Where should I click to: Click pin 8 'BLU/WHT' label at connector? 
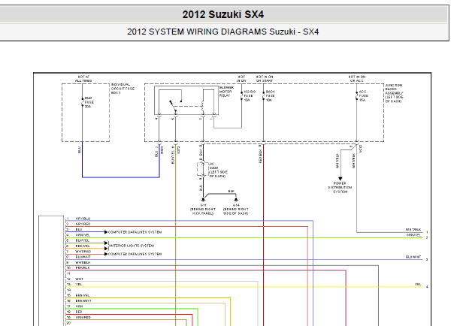tap(83, 257)
